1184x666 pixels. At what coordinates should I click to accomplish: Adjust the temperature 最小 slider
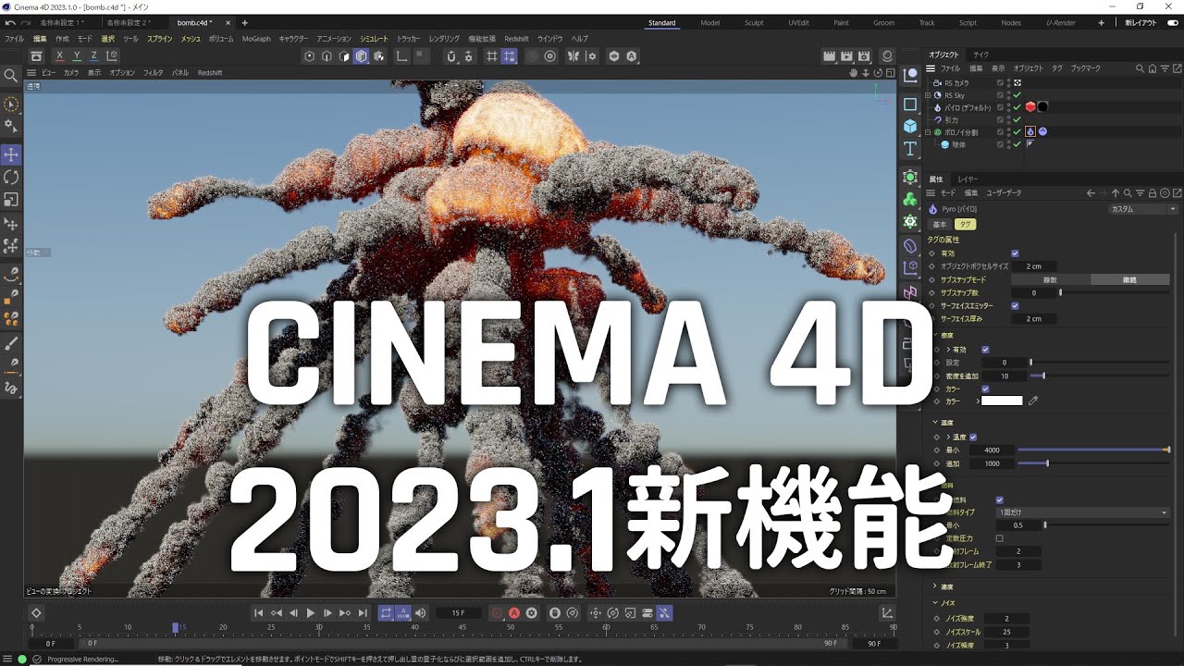1093,450
